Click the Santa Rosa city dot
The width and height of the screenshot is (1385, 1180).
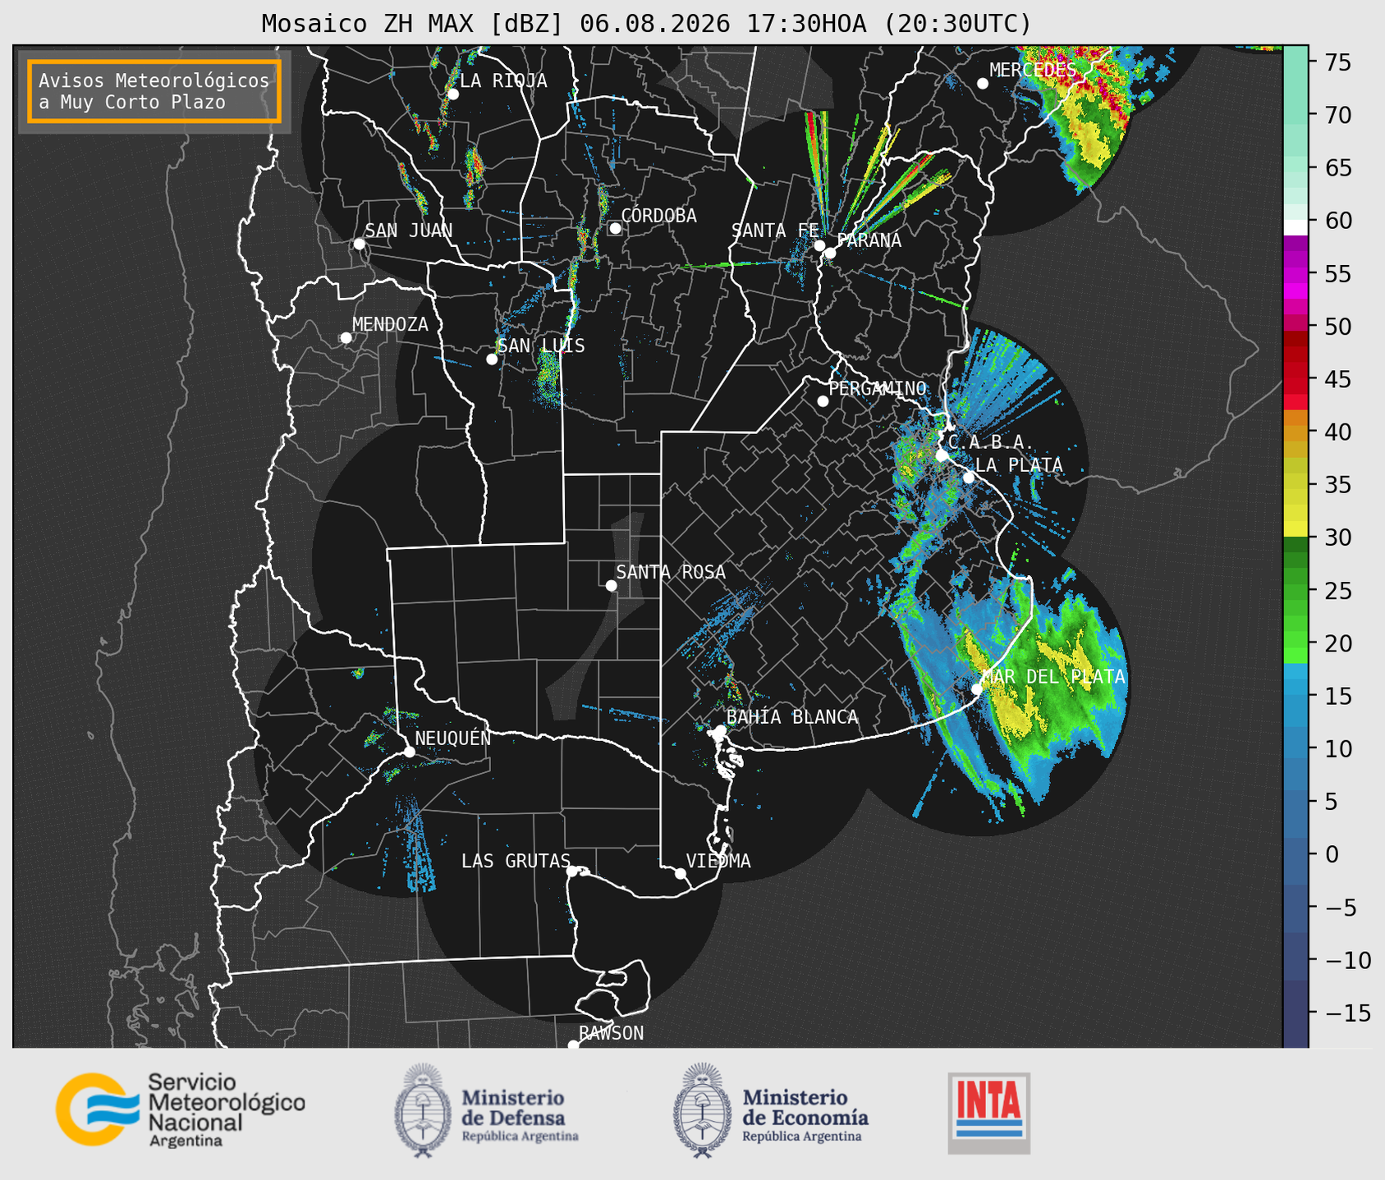(611, 585)
